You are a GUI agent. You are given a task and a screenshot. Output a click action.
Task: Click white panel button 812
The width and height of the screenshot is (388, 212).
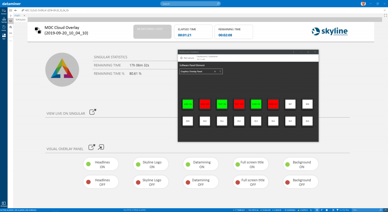tap(239, 121)
